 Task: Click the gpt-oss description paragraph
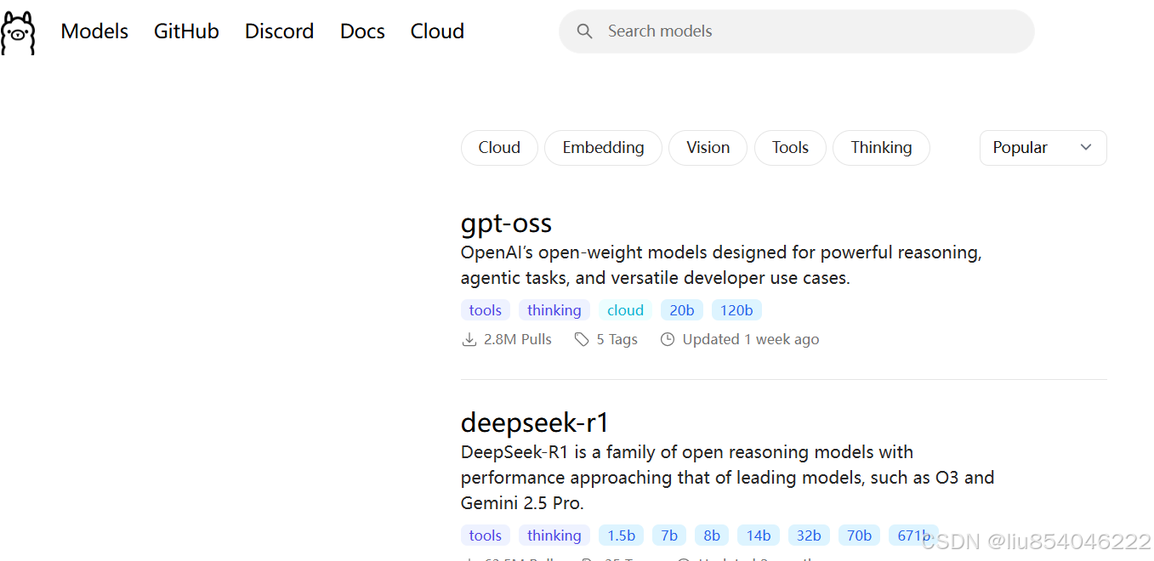pos(721,265)
